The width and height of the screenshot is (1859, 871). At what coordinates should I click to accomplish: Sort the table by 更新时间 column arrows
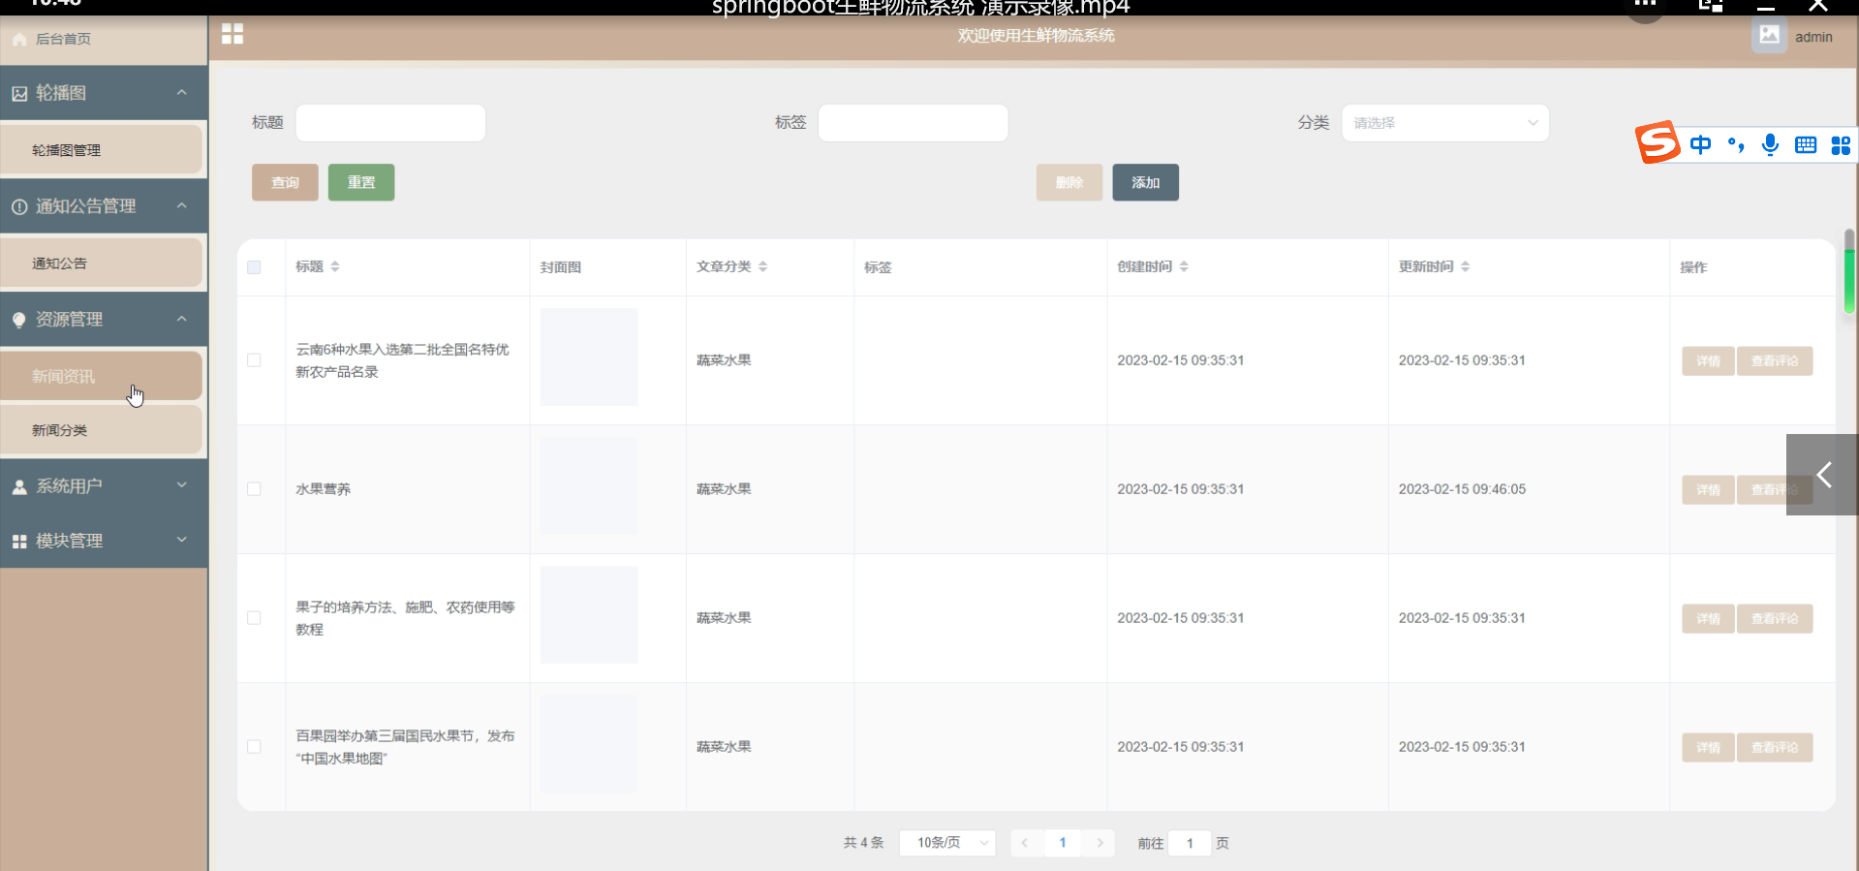click(1466, 266)
